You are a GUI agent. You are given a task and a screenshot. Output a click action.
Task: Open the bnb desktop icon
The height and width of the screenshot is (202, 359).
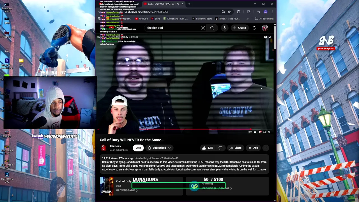click(7, 49)
